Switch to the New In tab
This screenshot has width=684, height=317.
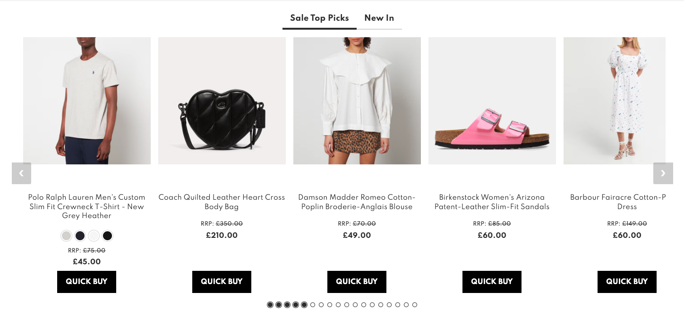point(379,18)
